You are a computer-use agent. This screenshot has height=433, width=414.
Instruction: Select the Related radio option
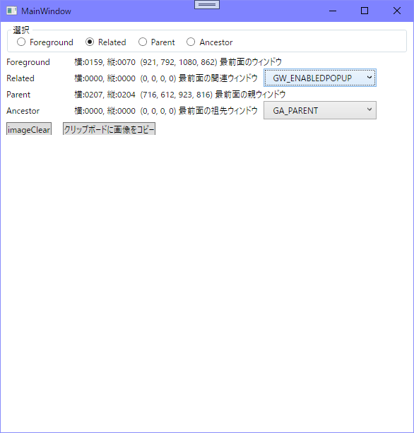(106, 42)
